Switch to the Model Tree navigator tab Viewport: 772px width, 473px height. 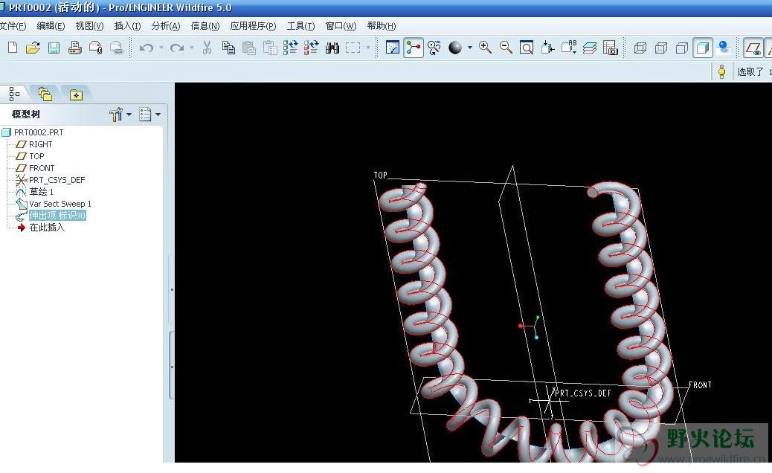[14, 94]
